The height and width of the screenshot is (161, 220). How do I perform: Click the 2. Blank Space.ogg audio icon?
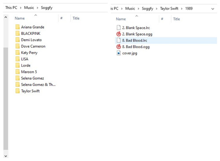pyautogui.click(x=118, y=34)
